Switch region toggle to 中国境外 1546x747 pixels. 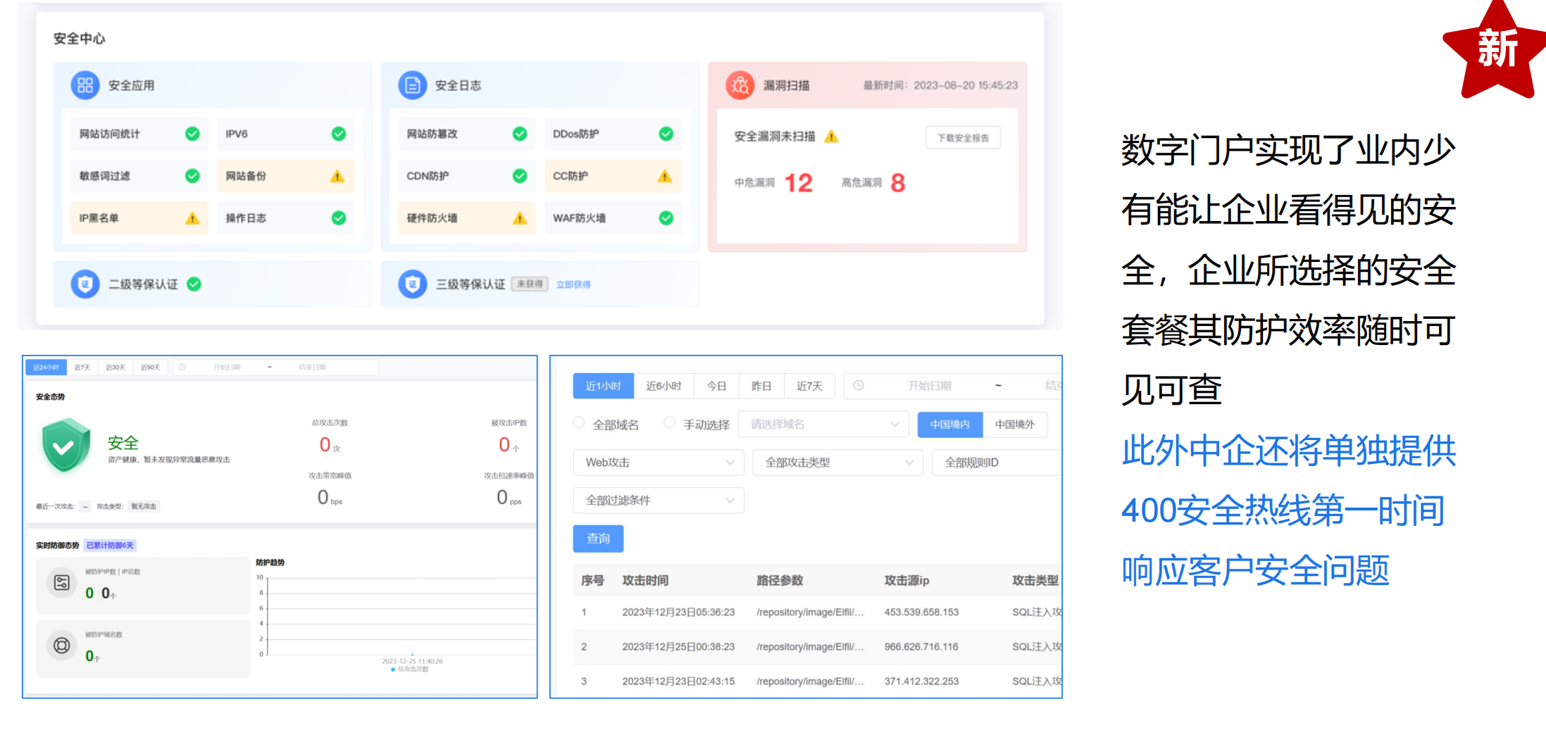point(1014,425)
